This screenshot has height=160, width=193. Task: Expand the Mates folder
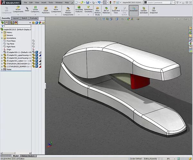[x=2, y=69]
